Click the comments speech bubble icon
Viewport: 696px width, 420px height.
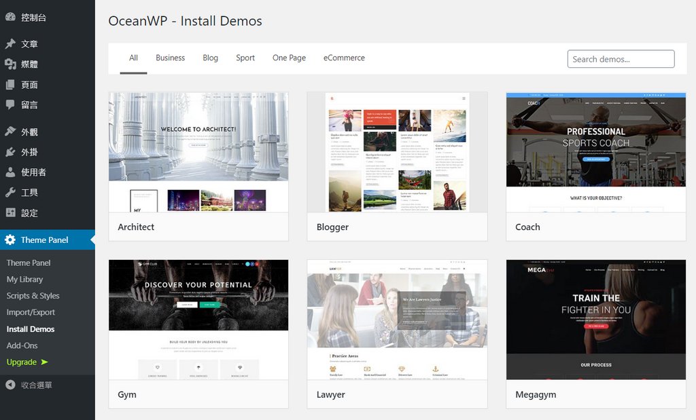tap(10, 105)
